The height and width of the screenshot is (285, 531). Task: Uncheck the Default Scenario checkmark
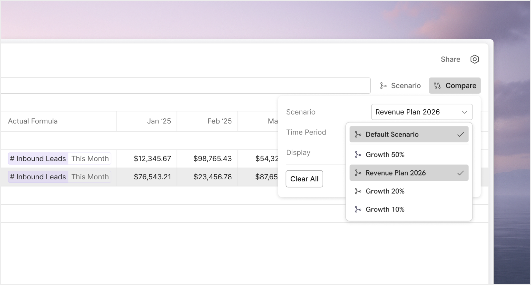coord(460,134)
